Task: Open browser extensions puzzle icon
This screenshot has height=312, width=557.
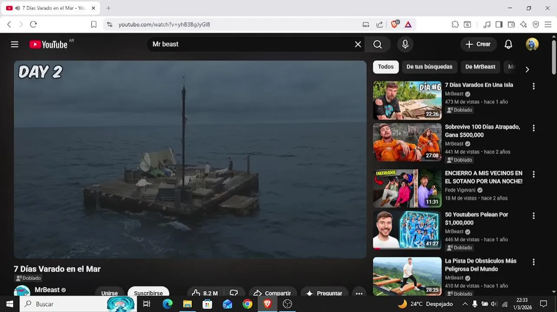Action: click(455, 25)
